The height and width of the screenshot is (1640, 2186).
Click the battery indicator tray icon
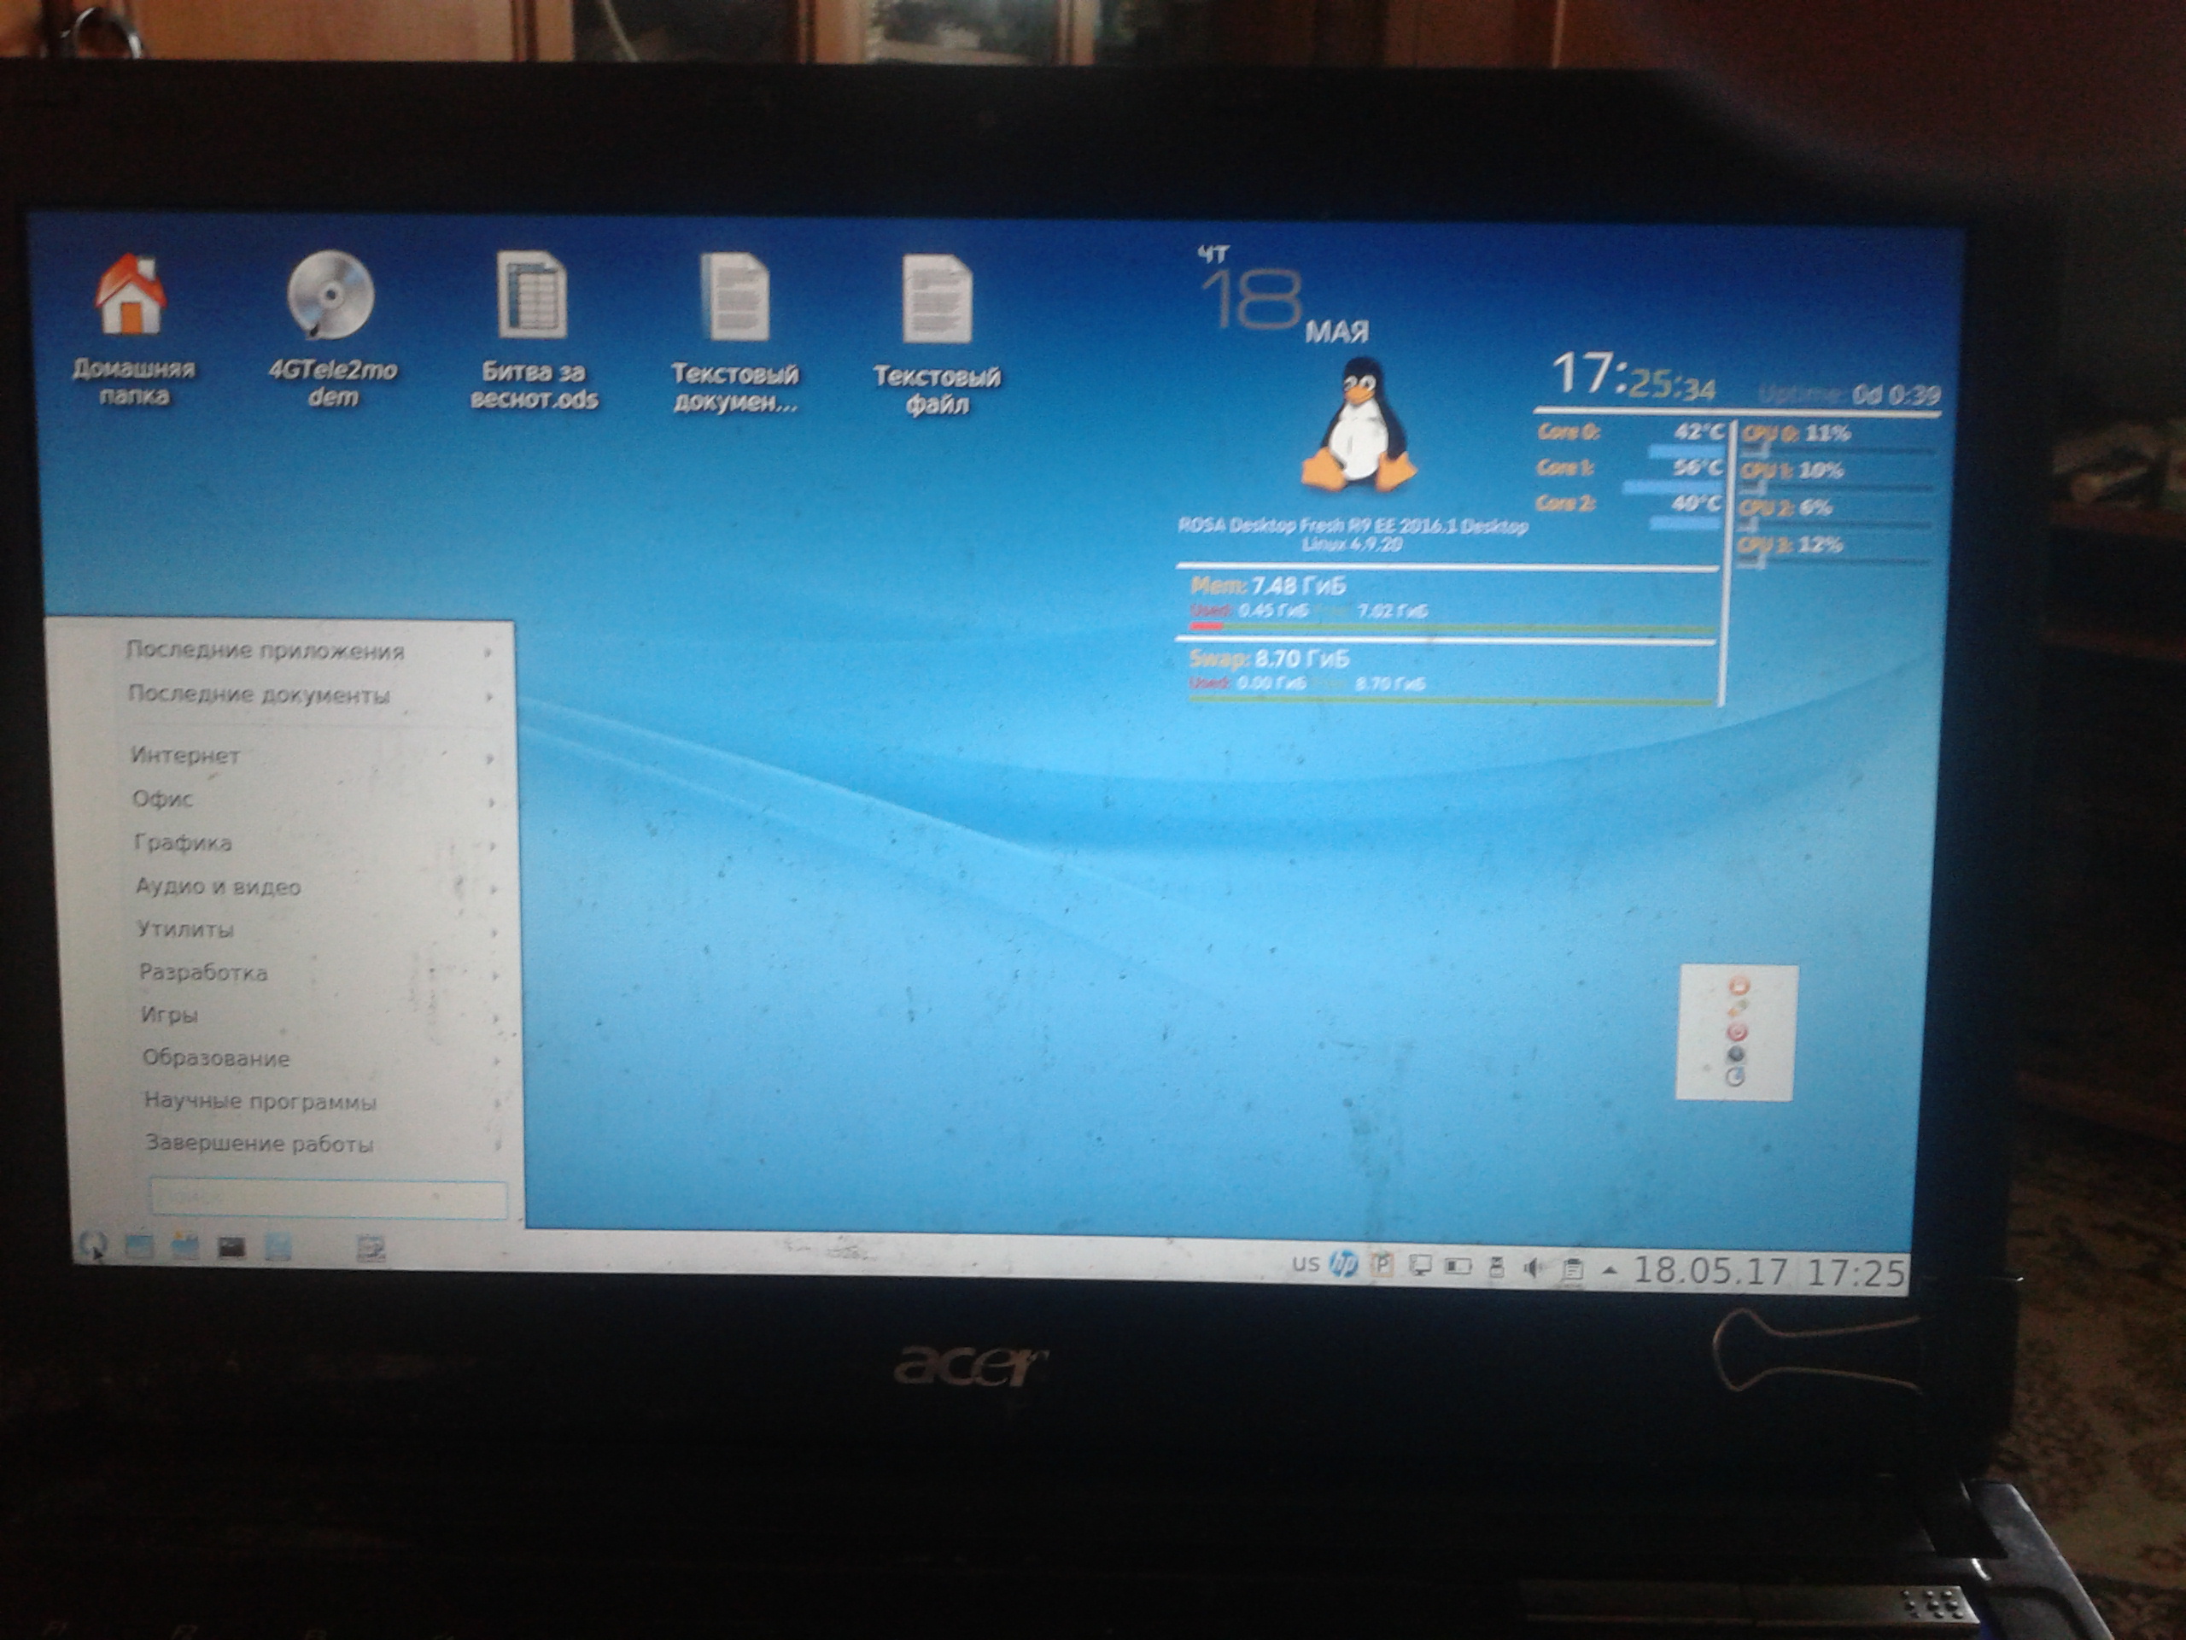click(1458, 1267)
